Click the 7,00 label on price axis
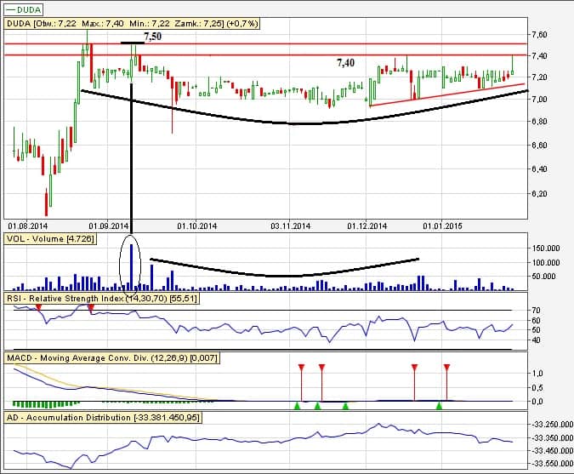 539,100
